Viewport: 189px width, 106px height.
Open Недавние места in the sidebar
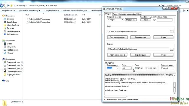(x=12, y=31)
